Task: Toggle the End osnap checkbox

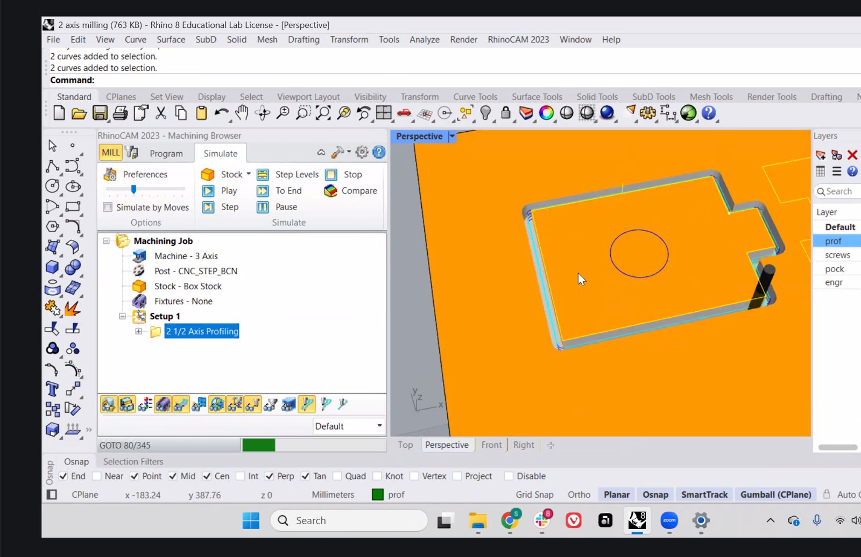Action: click(x=63, y=476)
